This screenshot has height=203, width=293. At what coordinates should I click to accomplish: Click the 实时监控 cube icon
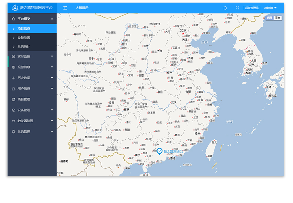(13, 57)
